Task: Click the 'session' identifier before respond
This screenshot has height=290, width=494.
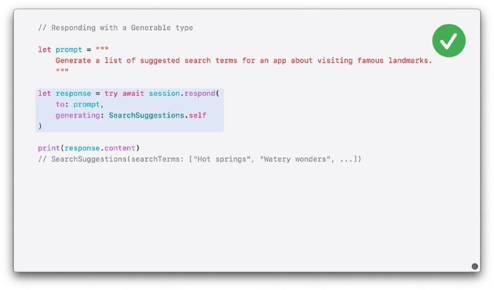Action: click(x=164, y=93)
